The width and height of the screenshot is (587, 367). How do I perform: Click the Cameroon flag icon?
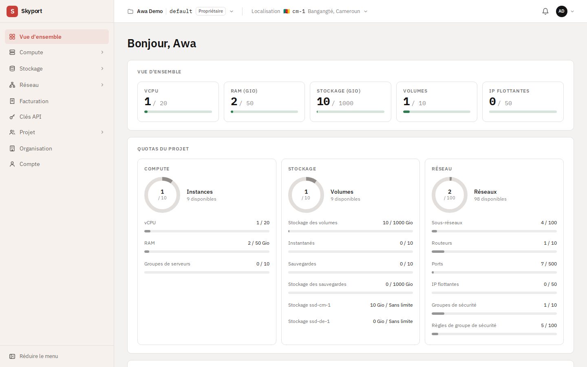pos(287,11)
